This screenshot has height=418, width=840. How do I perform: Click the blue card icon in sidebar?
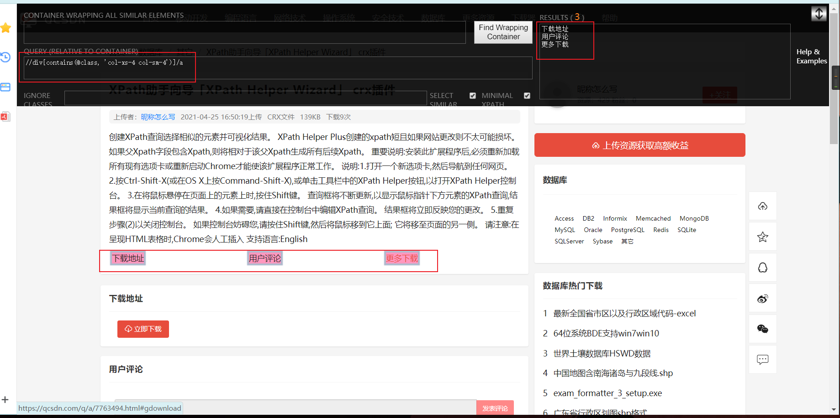(x=5, y=87)
